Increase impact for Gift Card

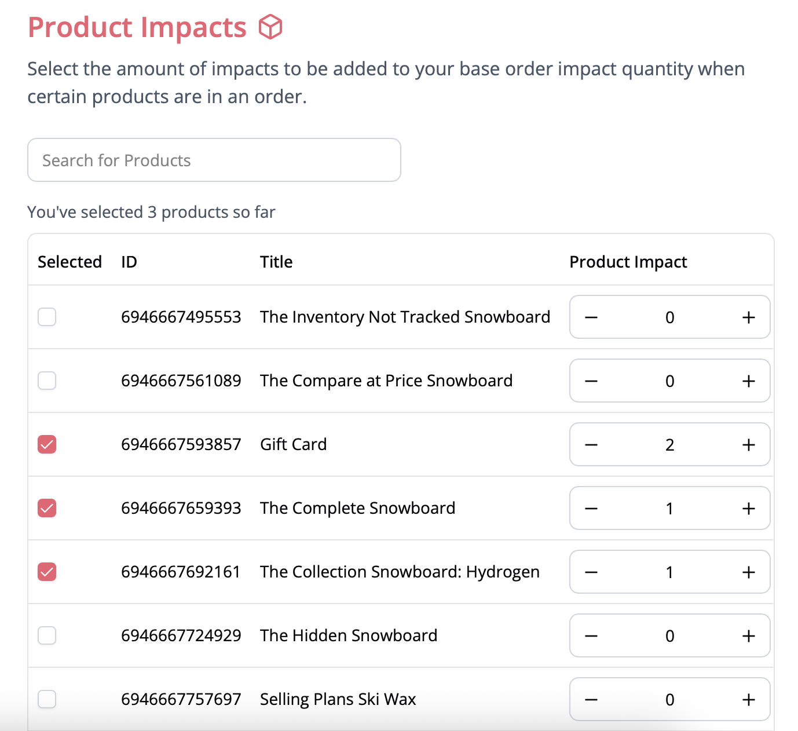(748, 445)
